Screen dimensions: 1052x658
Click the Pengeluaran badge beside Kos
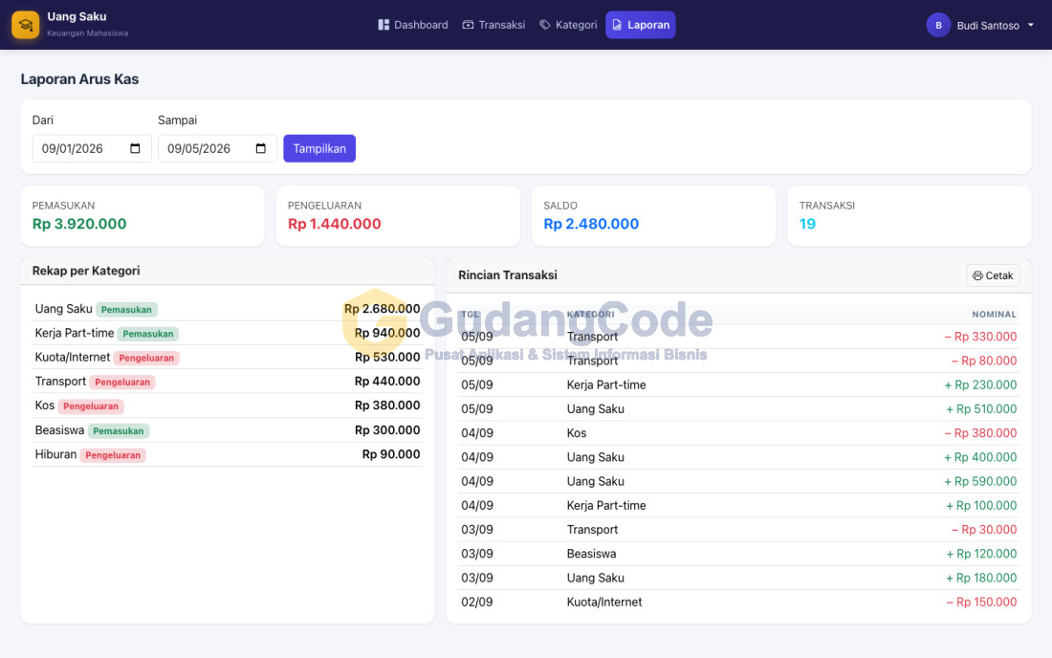(91, 406)
